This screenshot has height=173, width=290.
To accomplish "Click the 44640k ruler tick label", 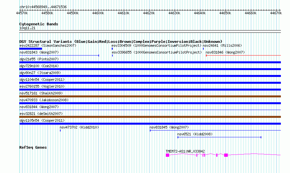I will click(200, 13).
